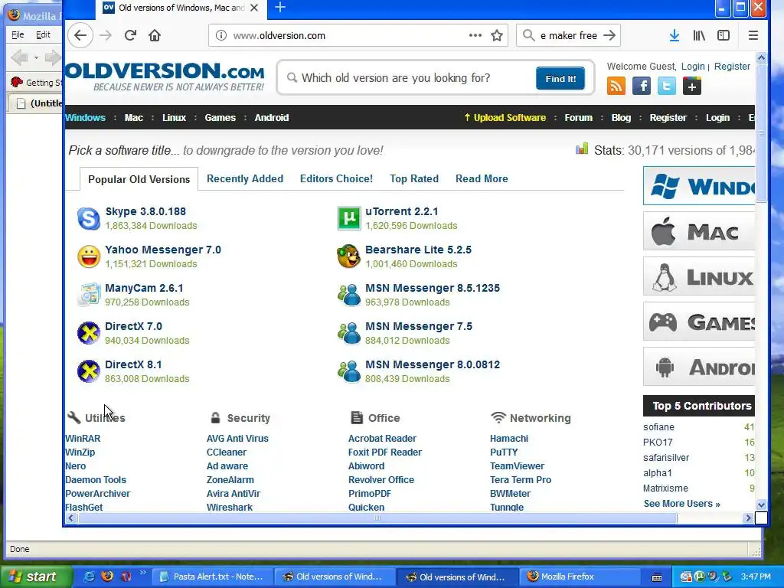Open the Library icon in Firefox toolbar
The width and height of the screenshot is (784, 588).
click(x=699, y=35)
